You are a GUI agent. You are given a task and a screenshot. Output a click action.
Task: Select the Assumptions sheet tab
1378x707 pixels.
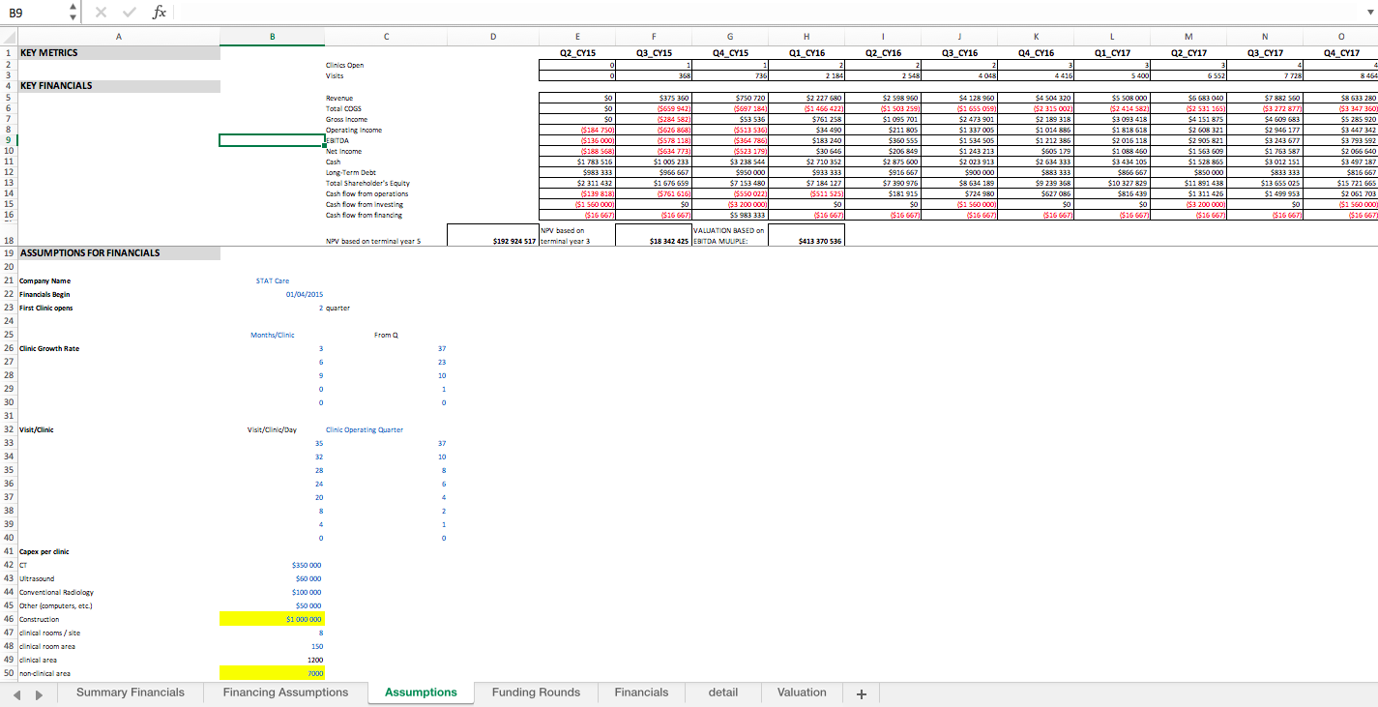tap(421, 692)
